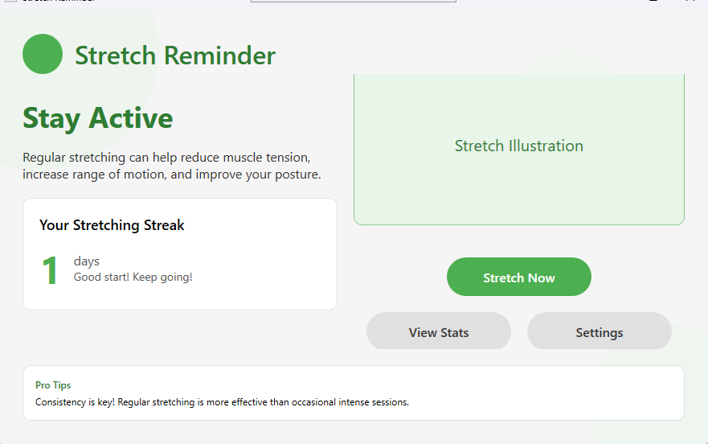The width and height of the screenshot is (708, 444).
Task: Click the 'Regular stretching can help' description paragraph
Action: coord(172,166)
